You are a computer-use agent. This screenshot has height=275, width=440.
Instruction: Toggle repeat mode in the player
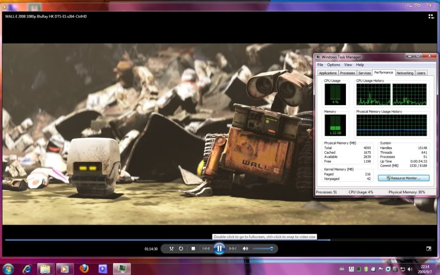(181, 248)
